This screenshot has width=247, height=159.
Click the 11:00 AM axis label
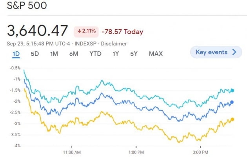coord(71,152)
